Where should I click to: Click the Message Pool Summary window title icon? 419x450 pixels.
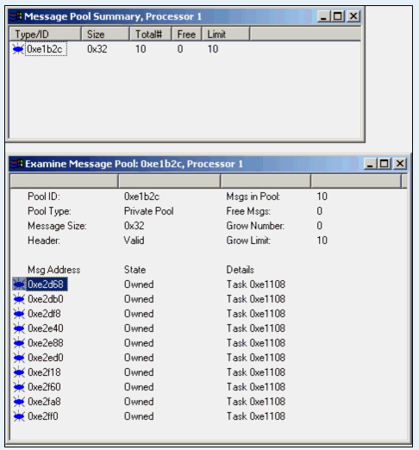click(x=16, y=16)
